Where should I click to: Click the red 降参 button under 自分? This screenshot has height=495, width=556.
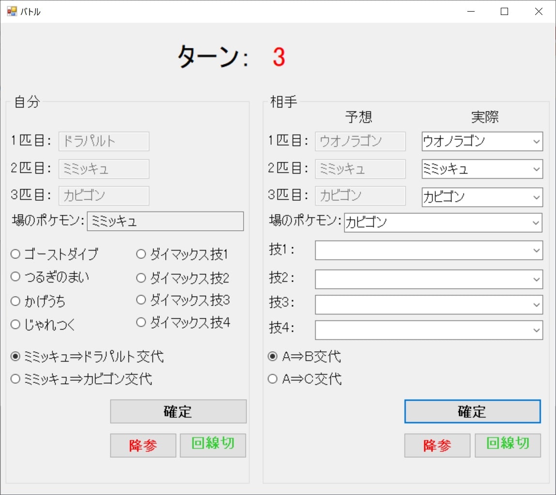click(x=143, y=445)
